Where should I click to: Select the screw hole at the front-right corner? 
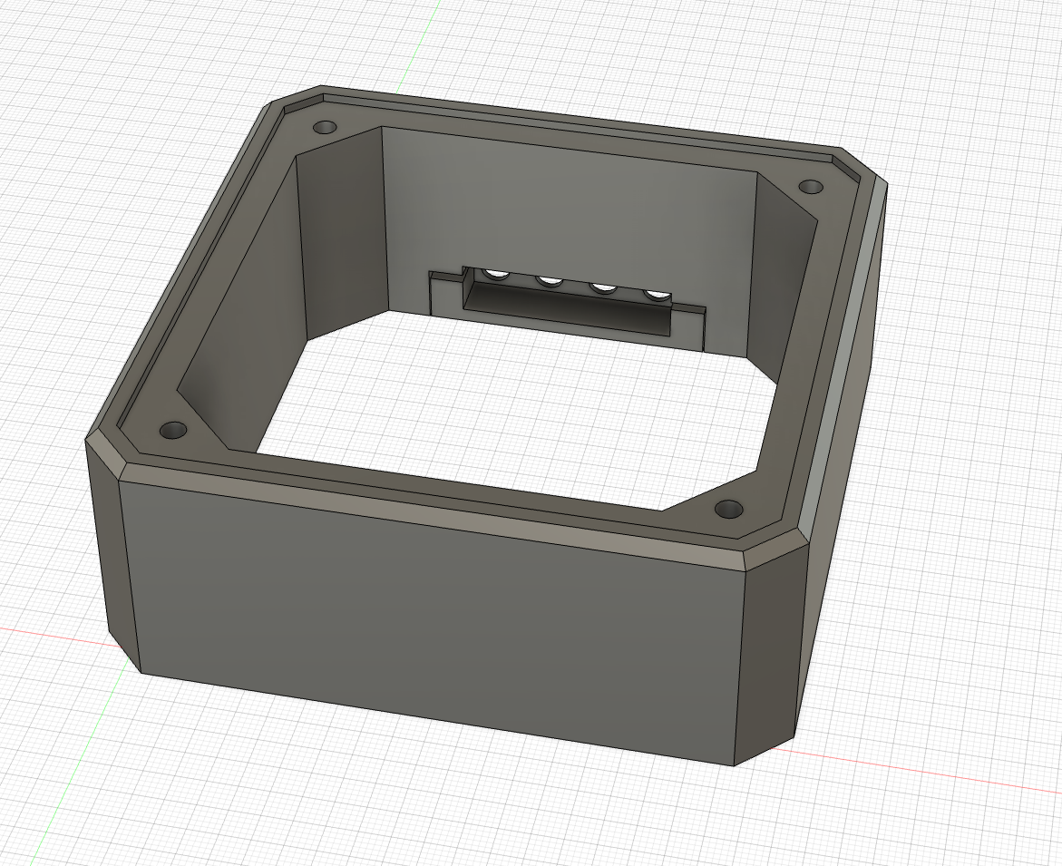coord(729,509)
